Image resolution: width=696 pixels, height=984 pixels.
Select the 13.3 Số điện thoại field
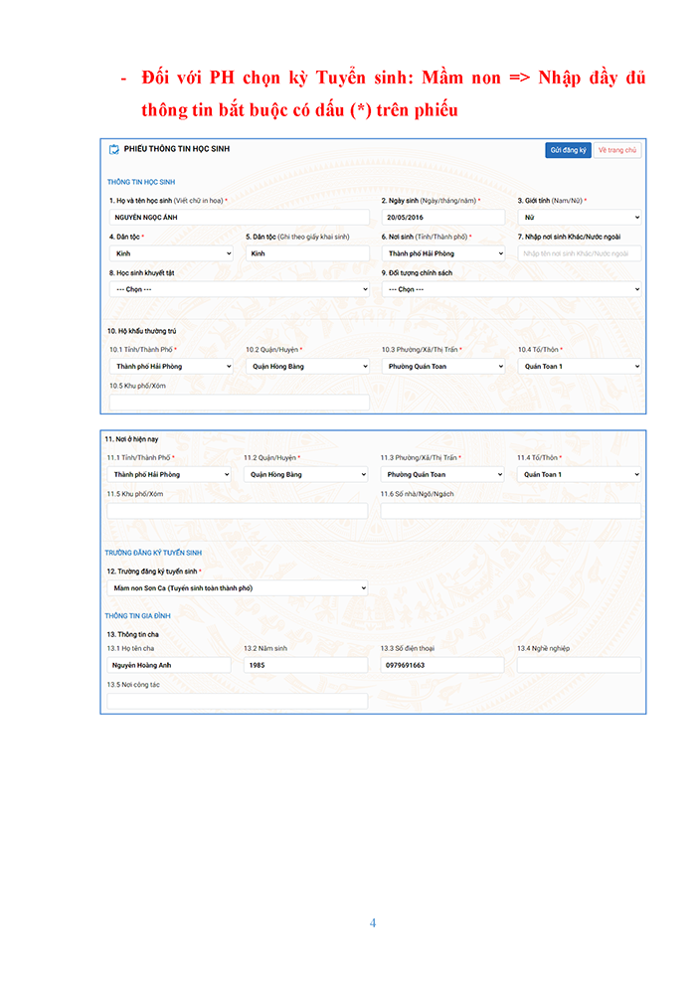point(442,665)
